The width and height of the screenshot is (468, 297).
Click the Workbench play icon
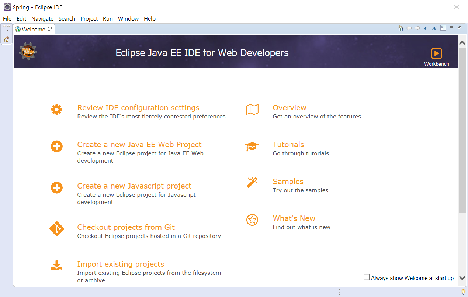[x=437, y=53]
